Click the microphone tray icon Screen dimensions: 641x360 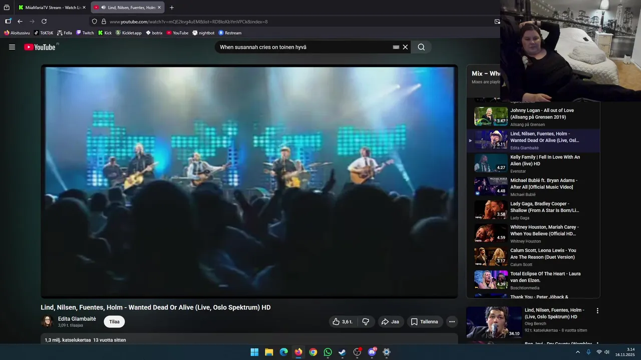pos(588,352)
